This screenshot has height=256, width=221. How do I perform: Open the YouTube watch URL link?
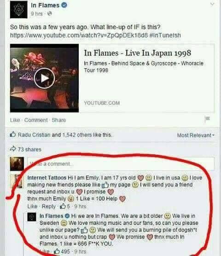point(79,35)
